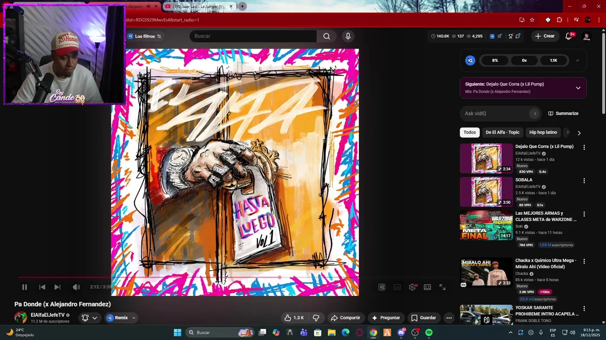
Task: Open the Warzone META FINAL thumbnail
Action: [486, 225]
